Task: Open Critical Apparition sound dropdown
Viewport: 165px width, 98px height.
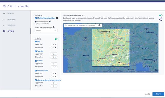Action: click(54, 64)
